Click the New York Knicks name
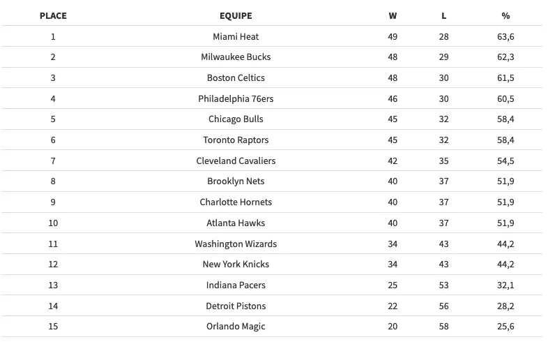This screenshot has height=342, width=548. [236, 265]
